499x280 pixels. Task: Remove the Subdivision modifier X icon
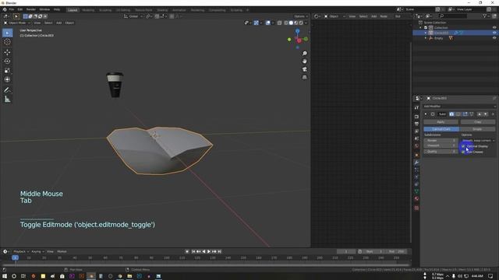click(494, 114)
